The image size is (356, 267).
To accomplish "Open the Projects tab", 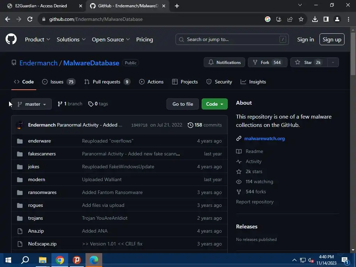I will coord(185,82).
